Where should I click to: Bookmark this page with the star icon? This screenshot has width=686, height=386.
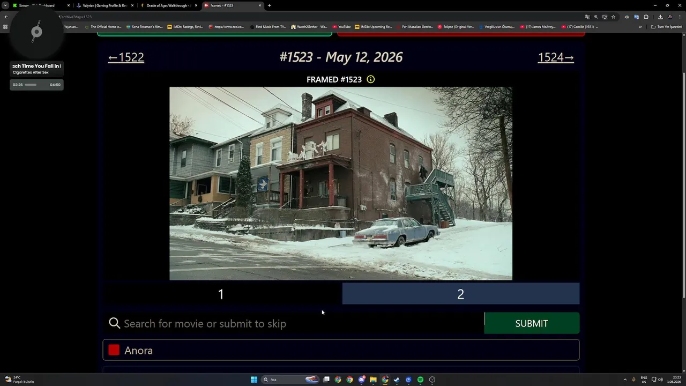click(x=613, y=17)
